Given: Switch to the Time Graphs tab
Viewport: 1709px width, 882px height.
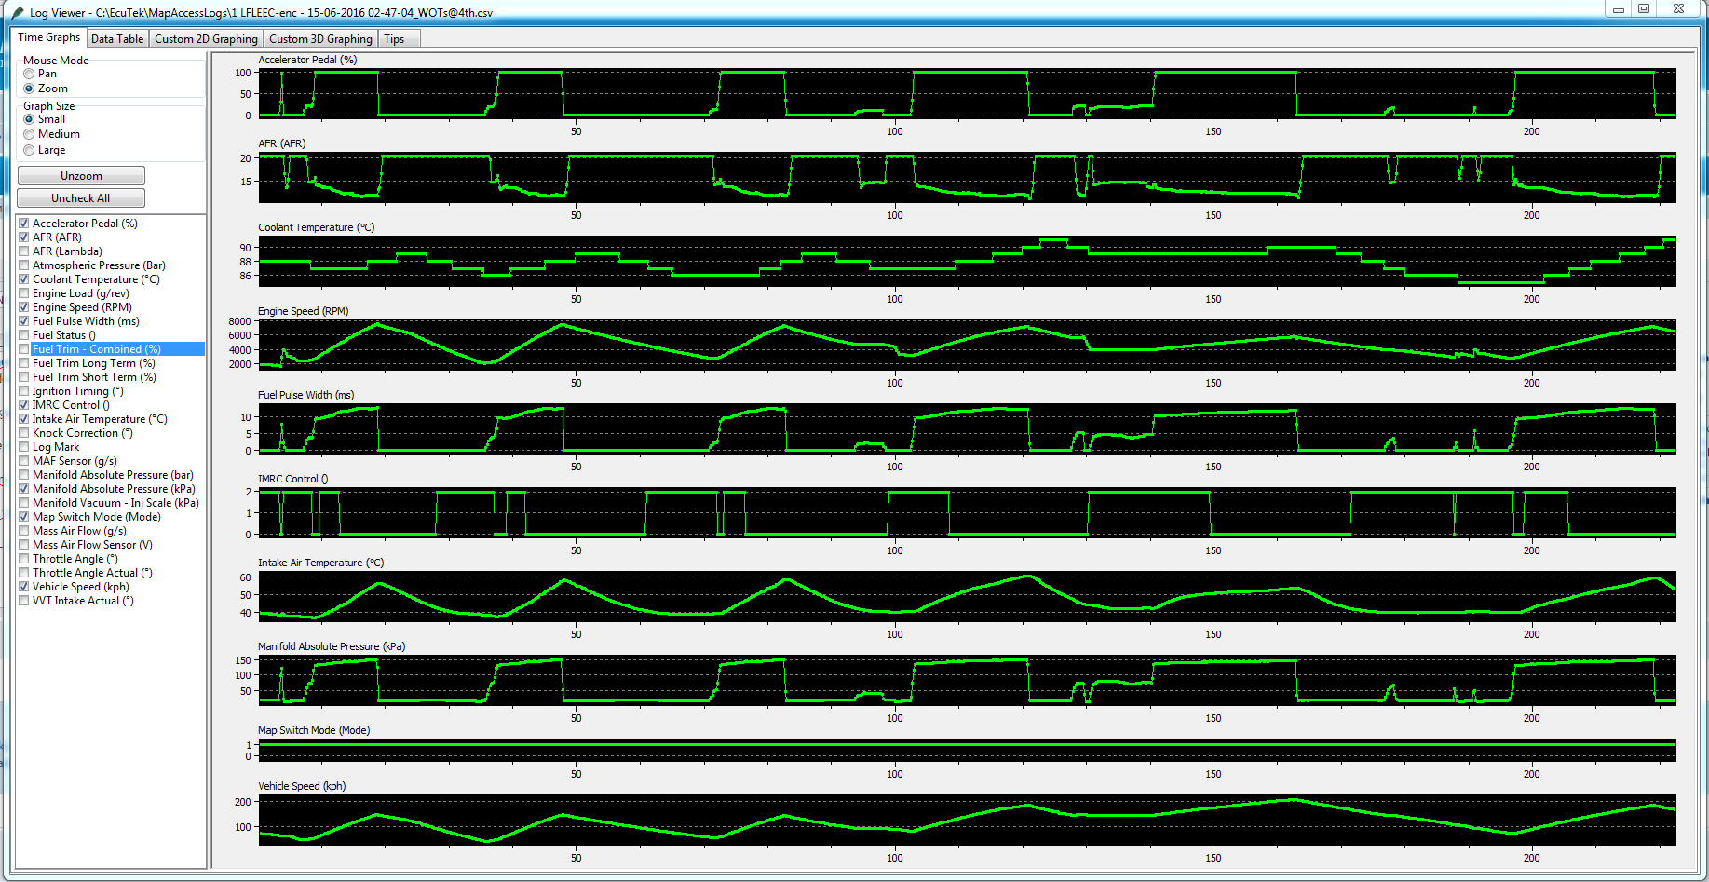Looking at the screenshot, I should [x=49, y=37].
